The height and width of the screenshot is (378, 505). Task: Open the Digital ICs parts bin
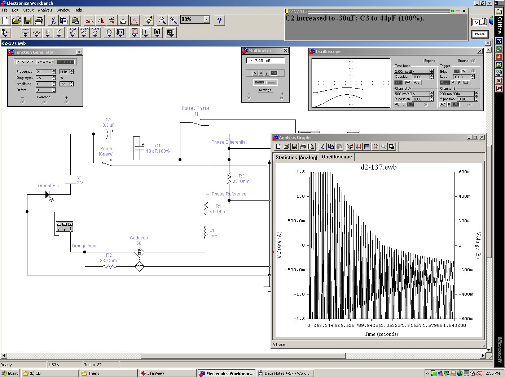click(x=95, y=33)
